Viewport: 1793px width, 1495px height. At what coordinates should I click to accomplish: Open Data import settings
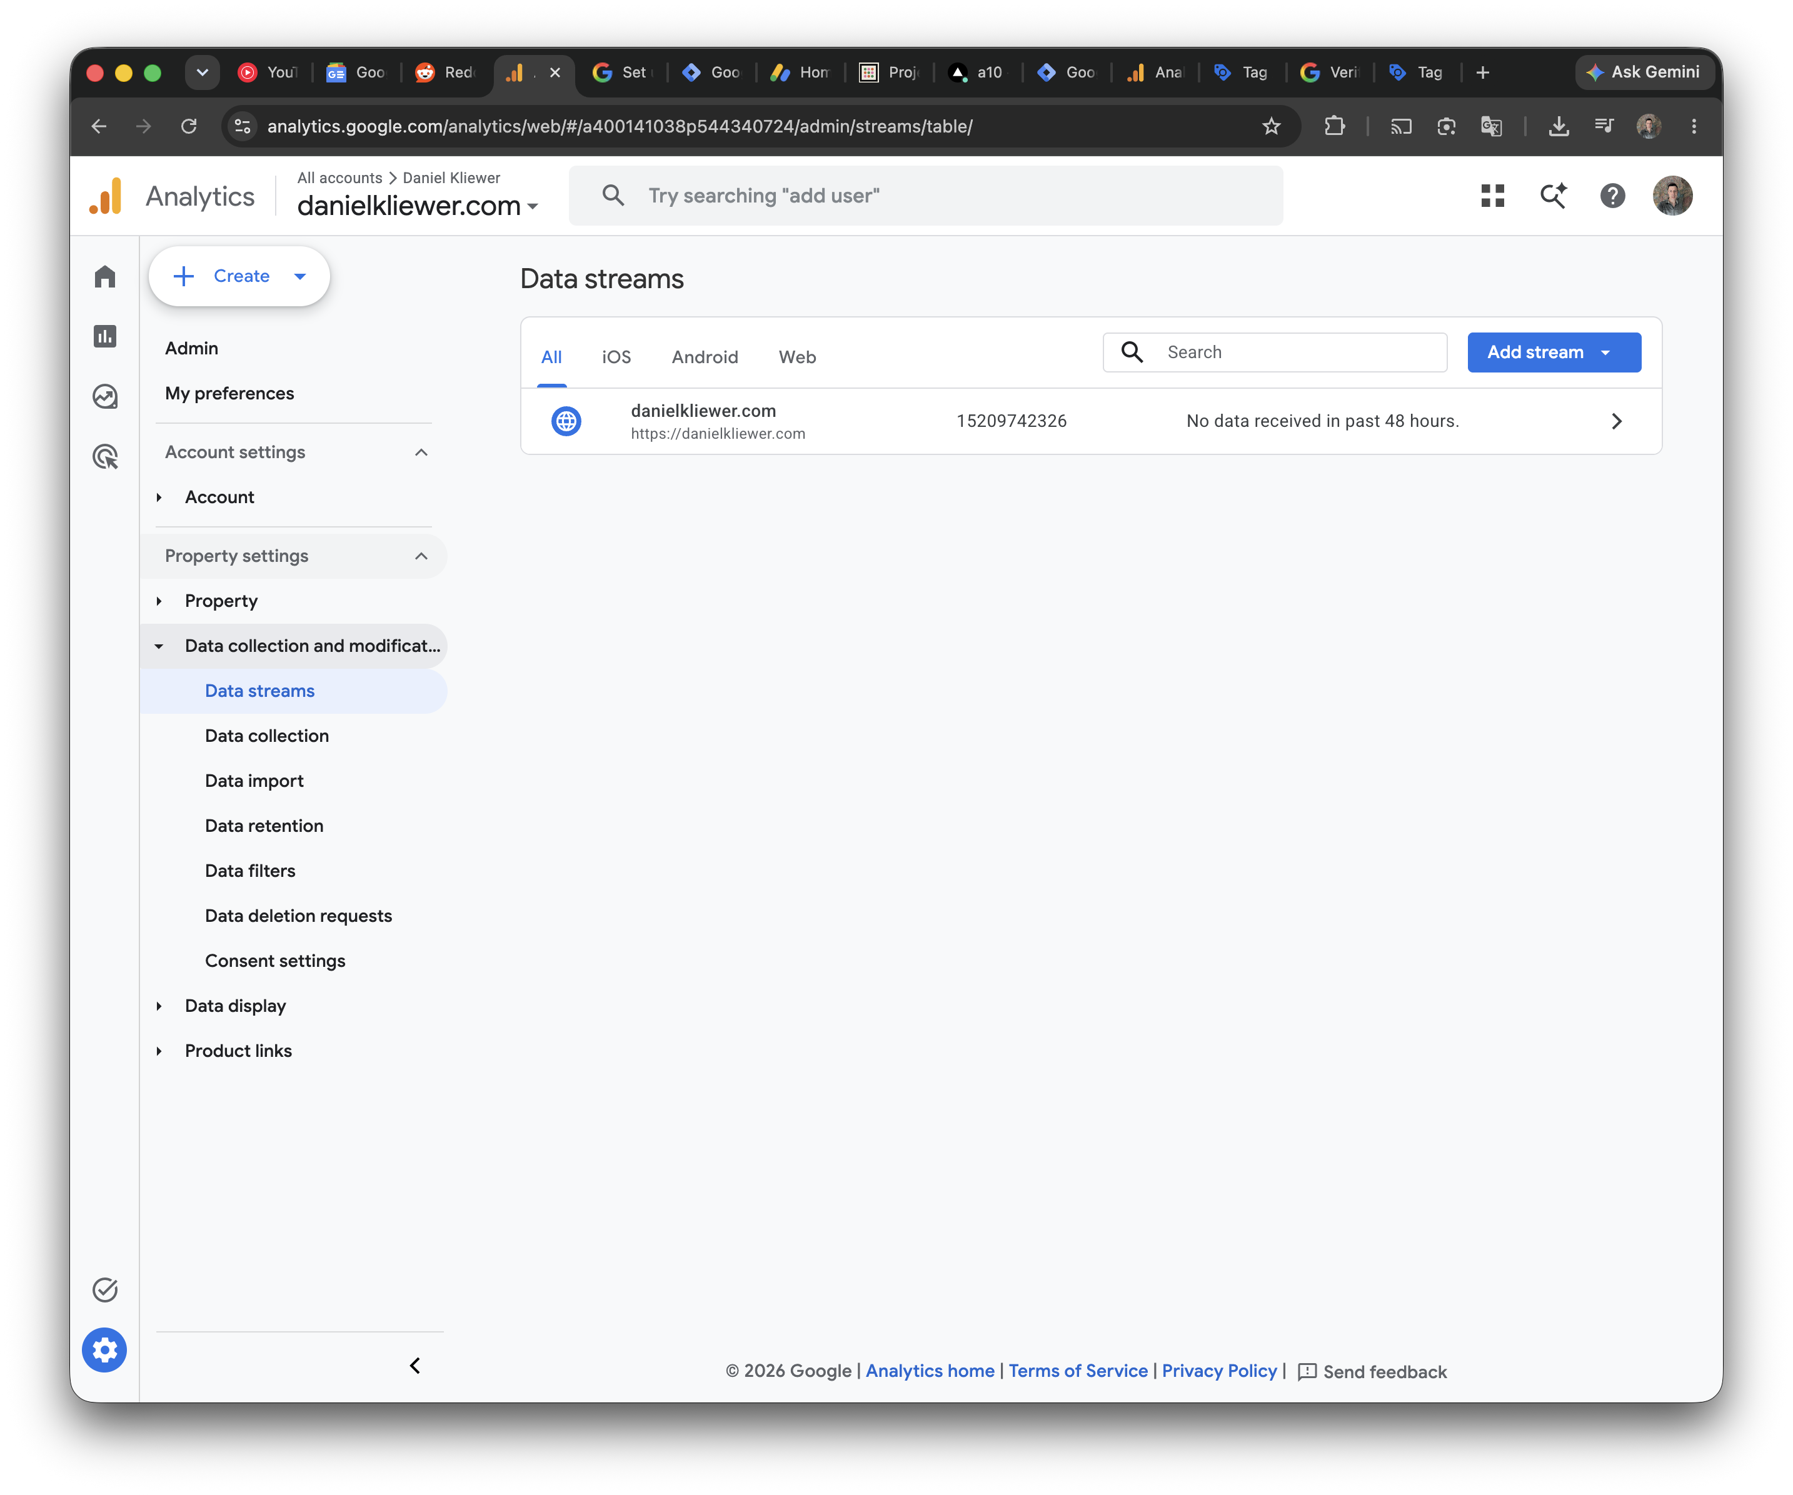point(254,781)
